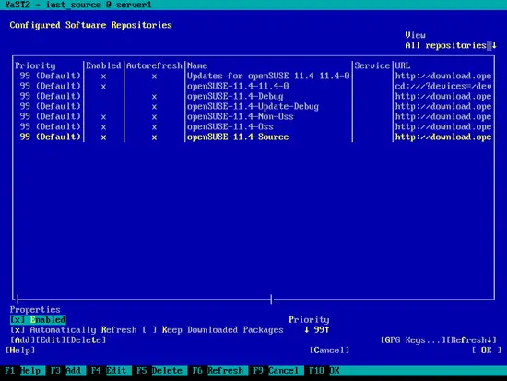Increase the priority using the up arrow
This screenshot has width=507, height=381.
pyautogui.click(x=327, y=330)
